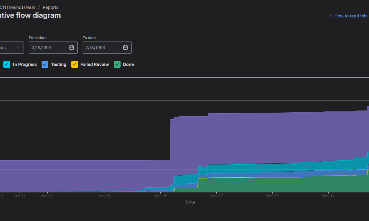Open calendar picker in From date field

click(72, 48)
